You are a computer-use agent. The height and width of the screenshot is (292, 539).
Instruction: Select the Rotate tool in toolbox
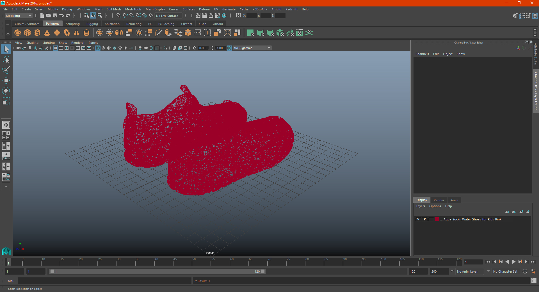click(6, 91)
